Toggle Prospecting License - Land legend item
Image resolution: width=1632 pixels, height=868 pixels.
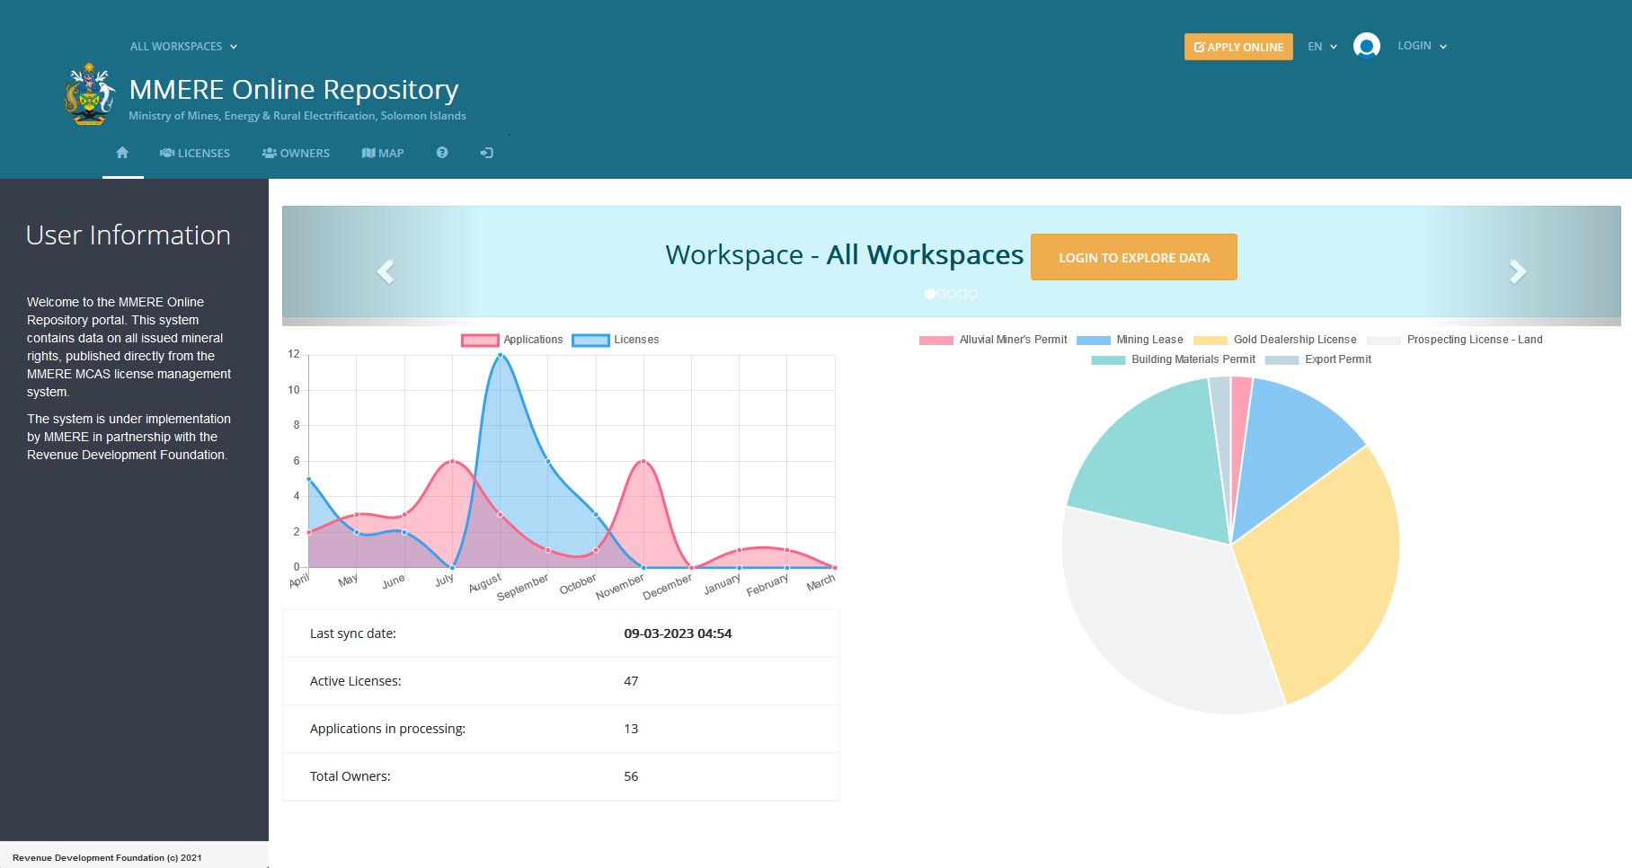[x=1455, y=340]
